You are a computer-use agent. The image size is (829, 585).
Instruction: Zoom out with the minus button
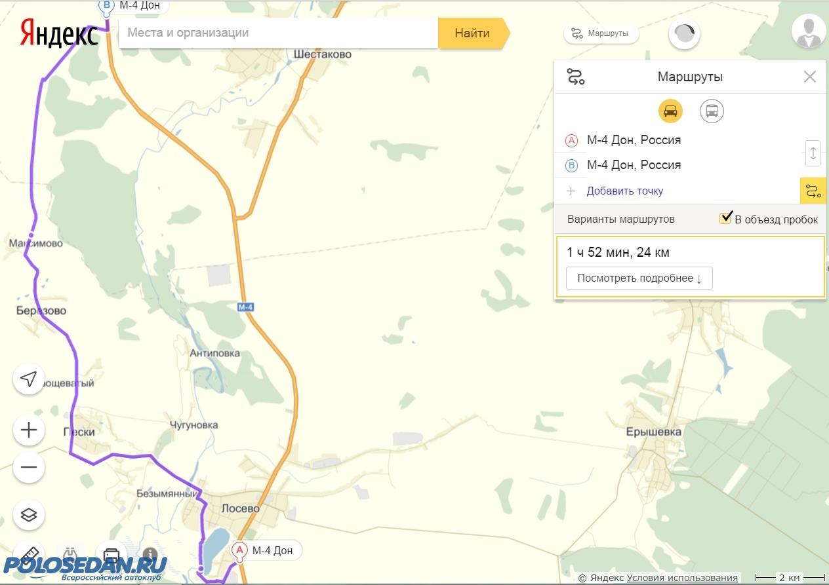point(28,467)
